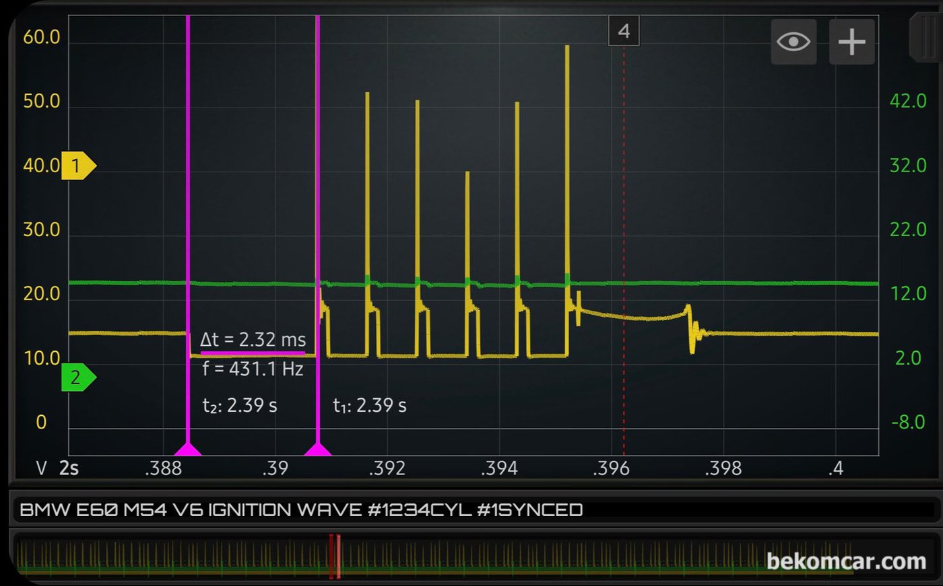Click the f = 431.1 Hz readout
This screenshot has width=943, height=586.
253,369
